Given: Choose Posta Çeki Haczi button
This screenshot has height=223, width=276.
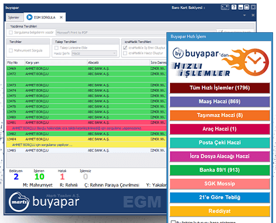Looking at the screenshot, I should click(x=220, y=143).
